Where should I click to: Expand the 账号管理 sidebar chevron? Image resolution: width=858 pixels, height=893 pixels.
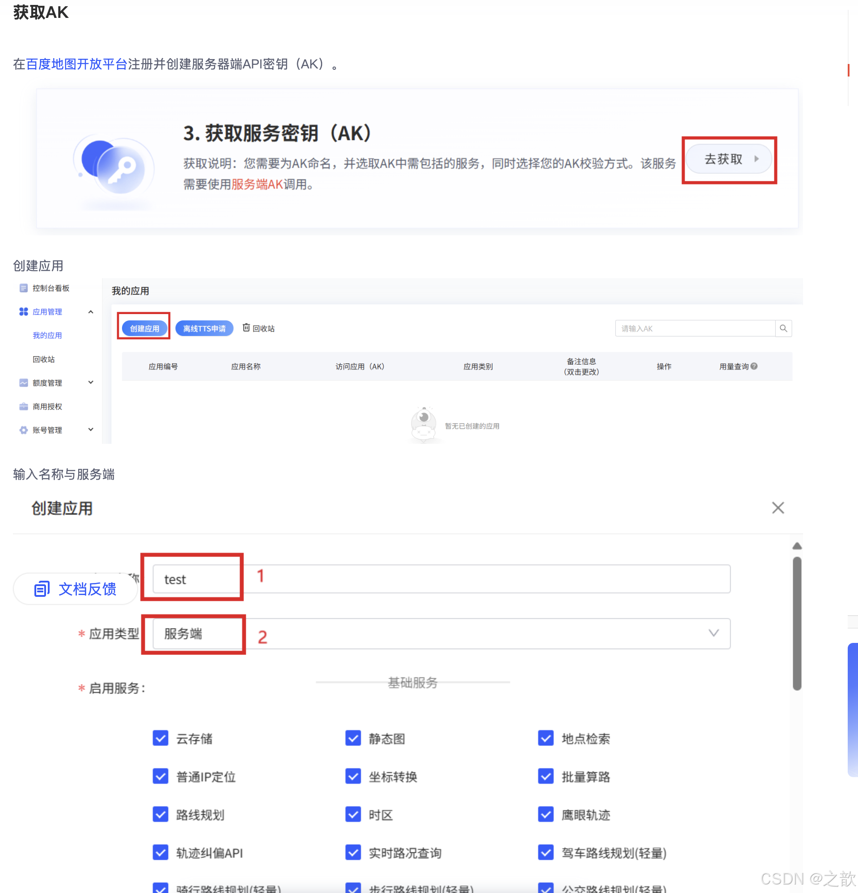tap(91, 429)
